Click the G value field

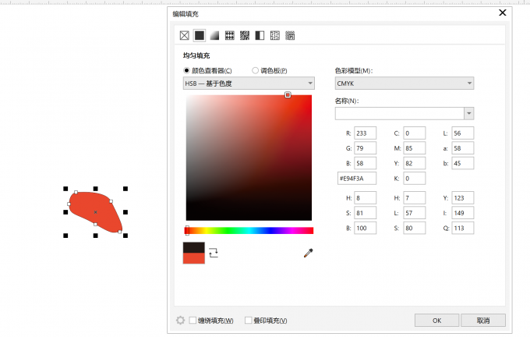click(365, 148)
